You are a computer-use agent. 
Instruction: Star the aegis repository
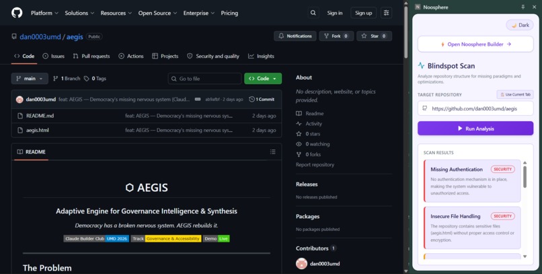pos(375,36)
